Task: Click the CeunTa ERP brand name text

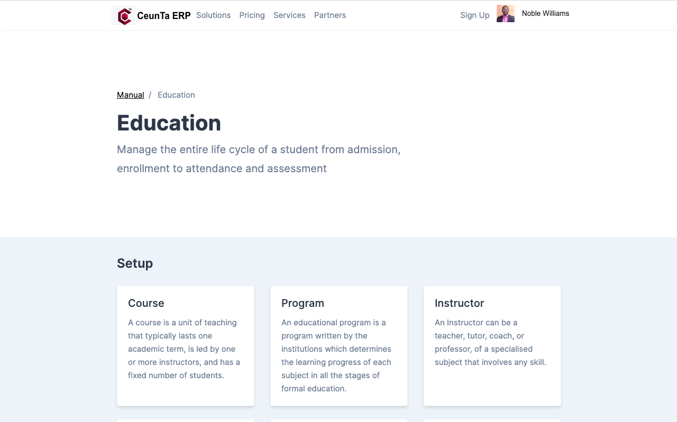Action: (x=164, y=15)
